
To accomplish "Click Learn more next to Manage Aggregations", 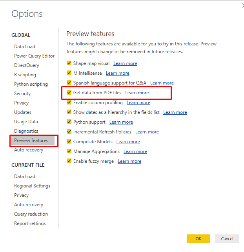I will (135, 151).
